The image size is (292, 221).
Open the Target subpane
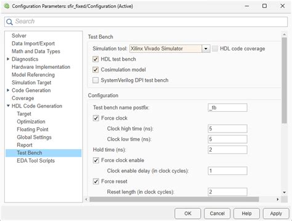[24, 114]
